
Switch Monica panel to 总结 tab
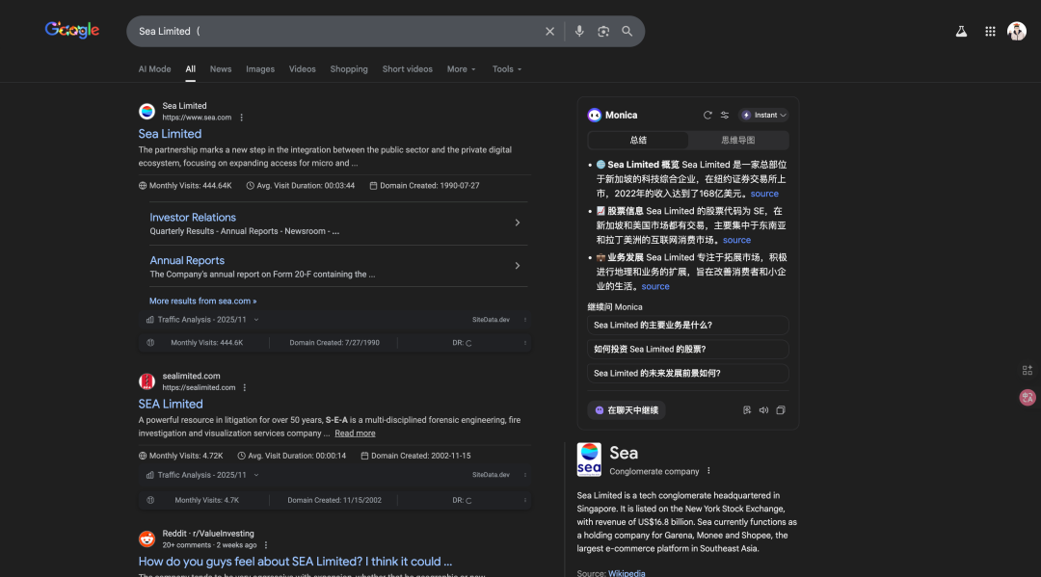[638, 140]
